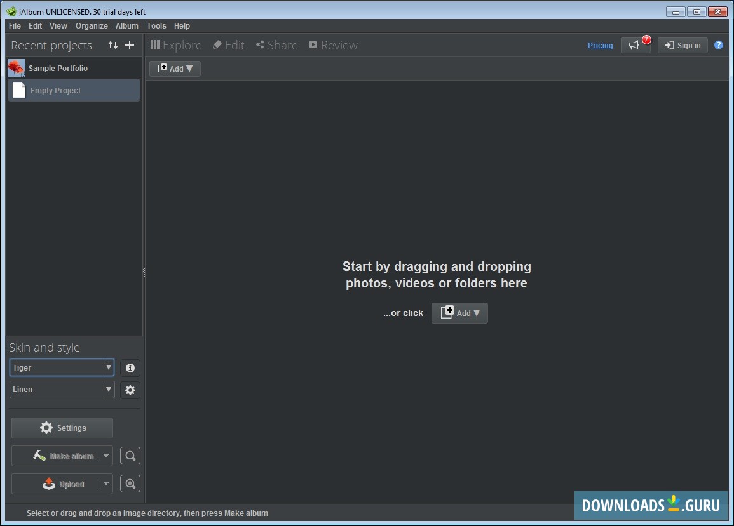Viewport: 734px width, 526px height.
Task: Select Empty Project name in the list
Action: pos(56,91)
